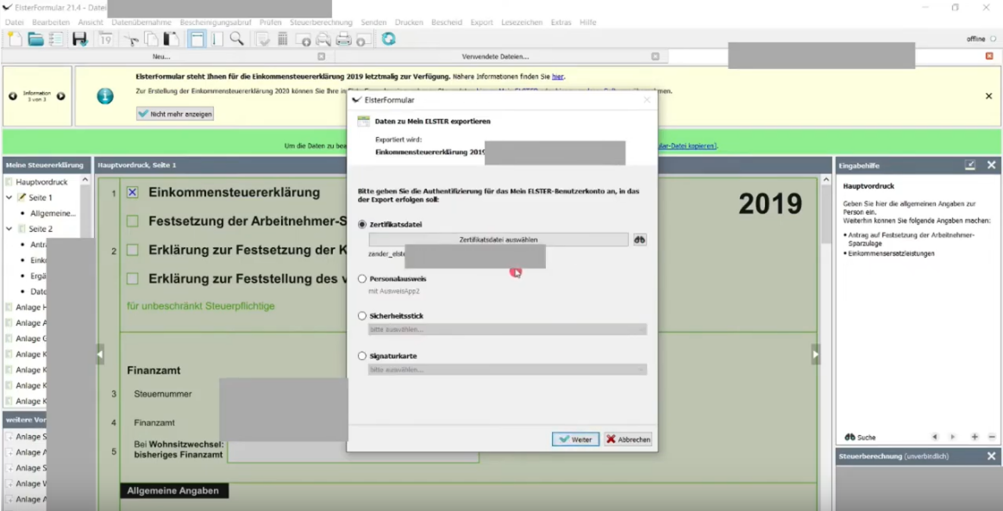
Task: Select the Signaturkarte radio button
Action: tap(362, 355)
